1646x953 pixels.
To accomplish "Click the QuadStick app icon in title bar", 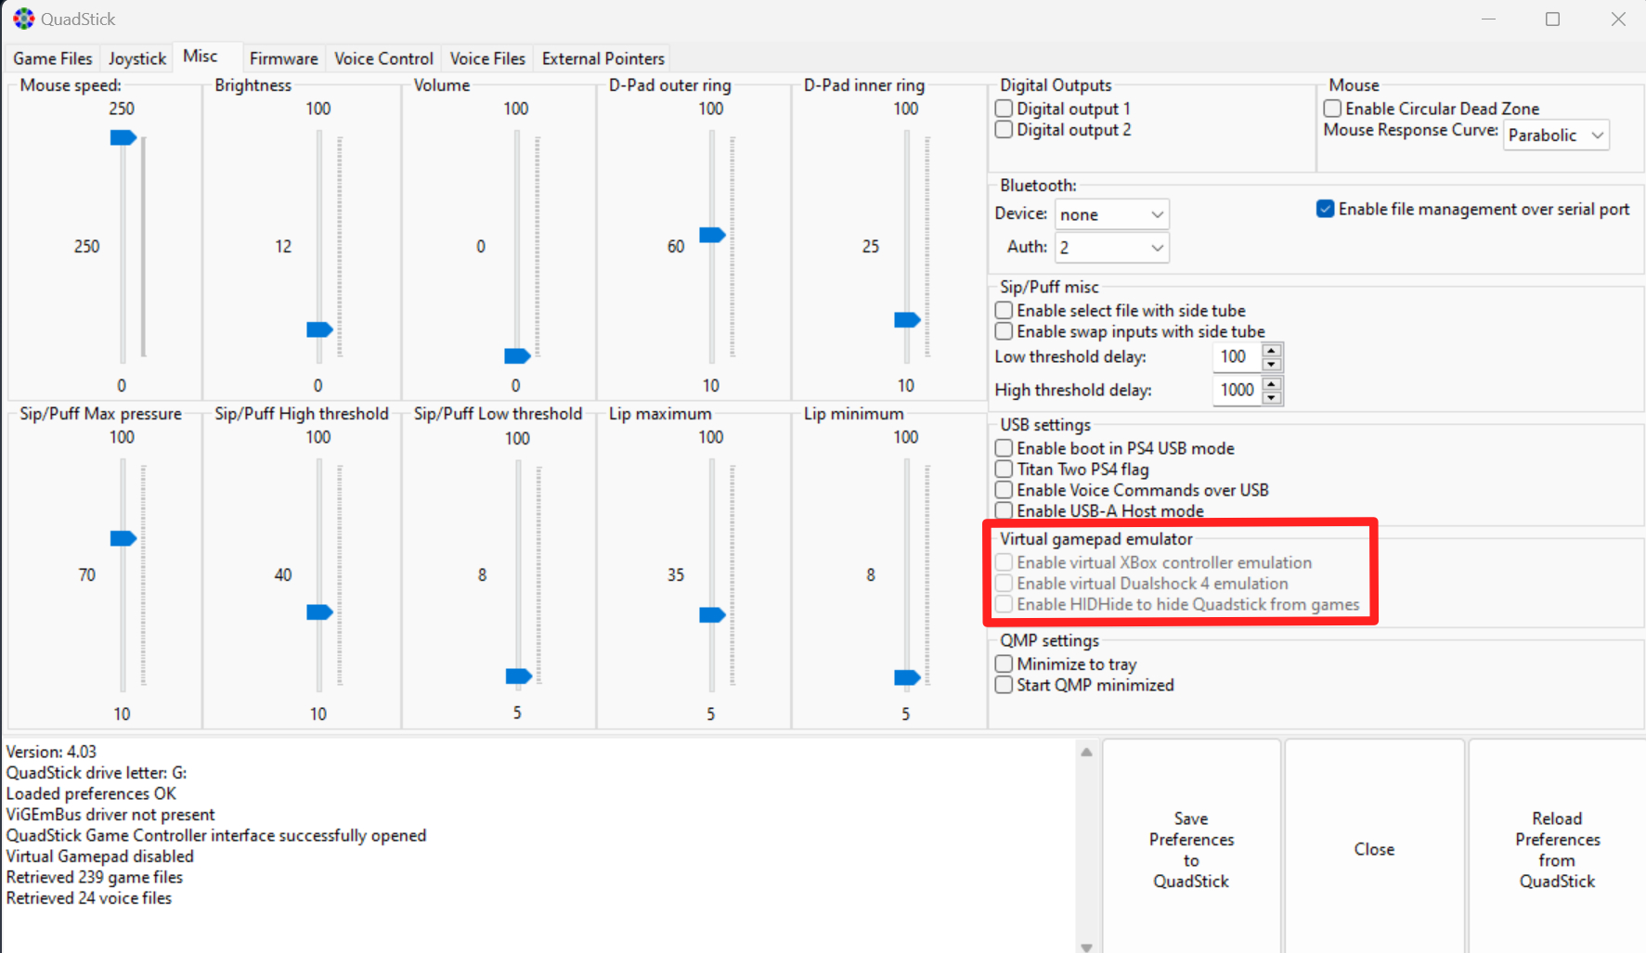I will click(x=23, y=19).
